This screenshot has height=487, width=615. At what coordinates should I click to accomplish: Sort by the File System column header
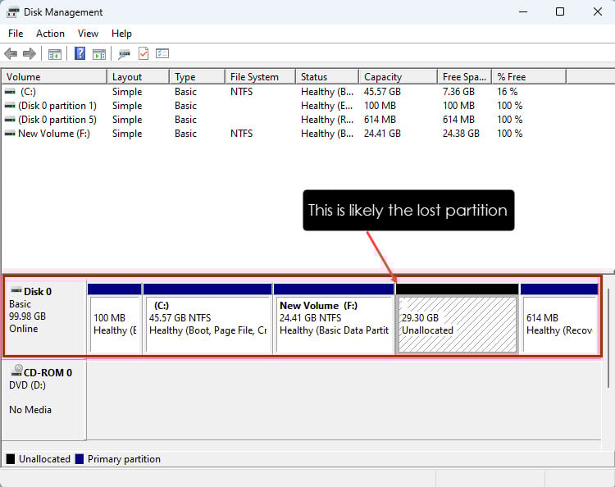(x=254, y=77)
